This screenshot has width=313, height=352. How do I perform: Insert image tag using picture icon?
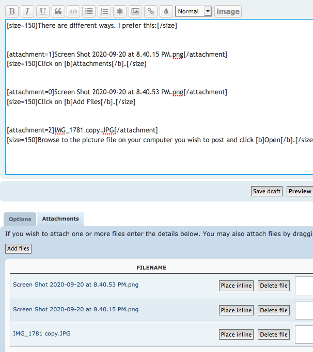pyautogui.click(x=135, y=11)
